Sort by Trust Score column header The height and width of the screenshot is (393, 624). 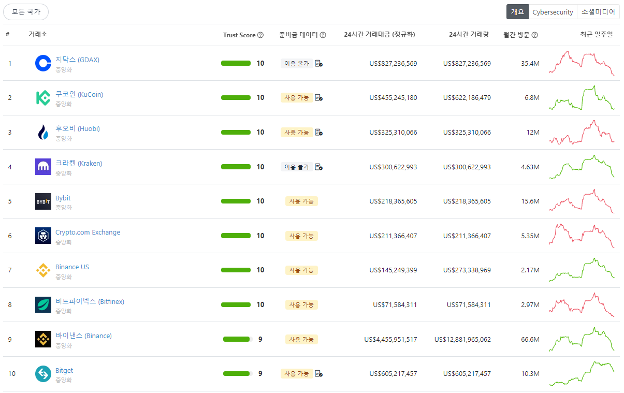click(239, 35)
